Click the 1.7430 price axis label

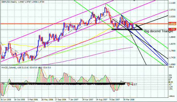pos(172,58)
